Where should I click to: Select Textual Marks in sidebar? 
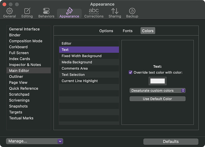[x=29, y=118]
